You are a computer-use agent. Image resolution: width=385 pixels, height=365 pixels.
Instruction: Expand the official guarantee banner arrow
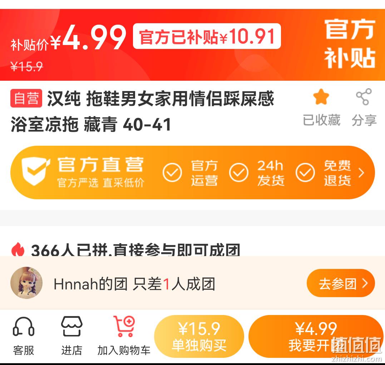tap(361, 173)
